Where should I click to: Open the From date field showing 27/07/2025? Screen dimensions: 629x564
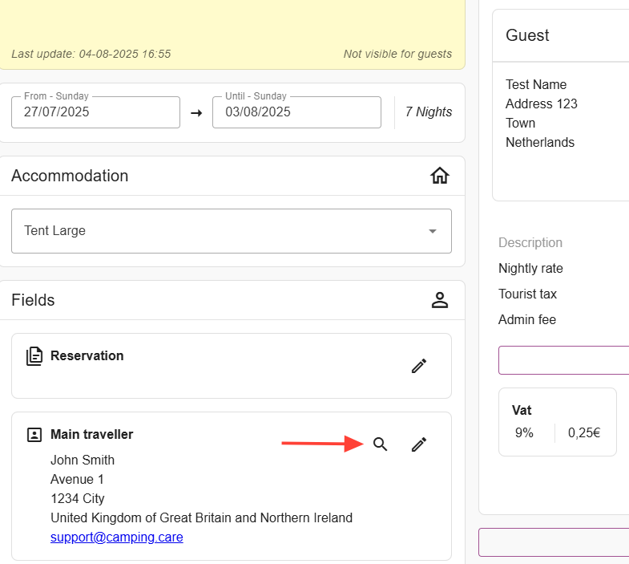pos(95,112)
